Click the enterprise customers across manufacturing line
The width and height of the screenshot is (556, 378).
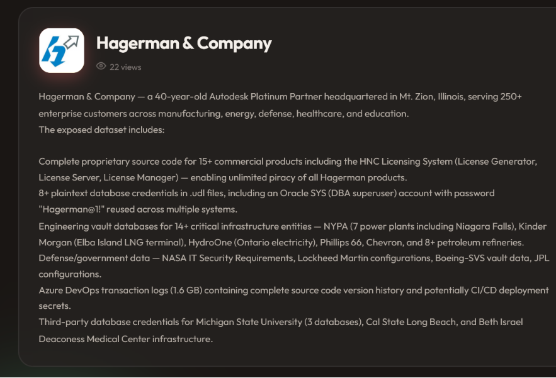(224, 114)
